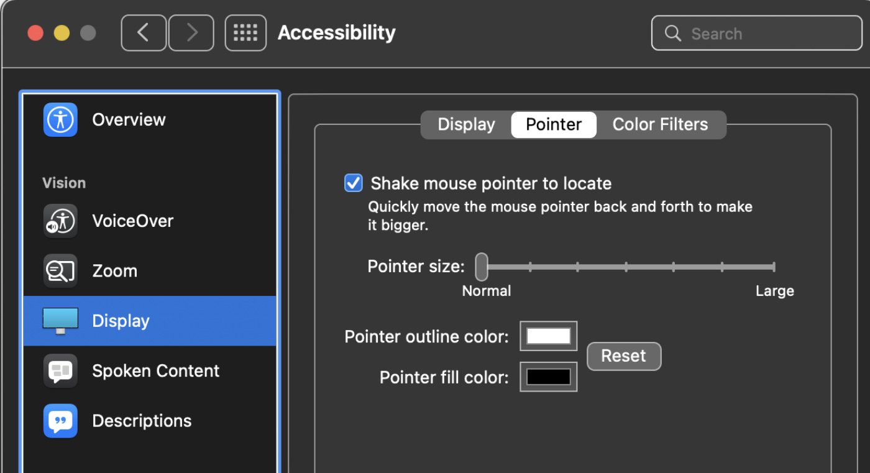Select the VoiceOver icon in sidebar
Screen dimensions: 870x473
(x=60, y=221)
